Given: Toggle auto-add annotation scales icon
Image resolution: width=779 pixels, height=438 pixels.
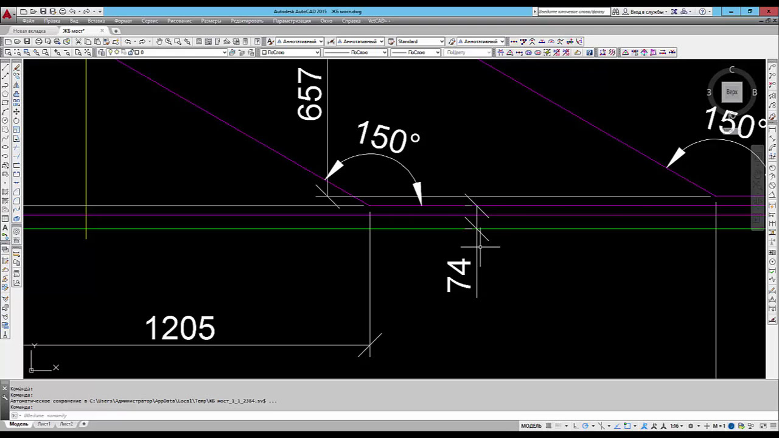Looking at the screenshot, I should coord(654,426).
